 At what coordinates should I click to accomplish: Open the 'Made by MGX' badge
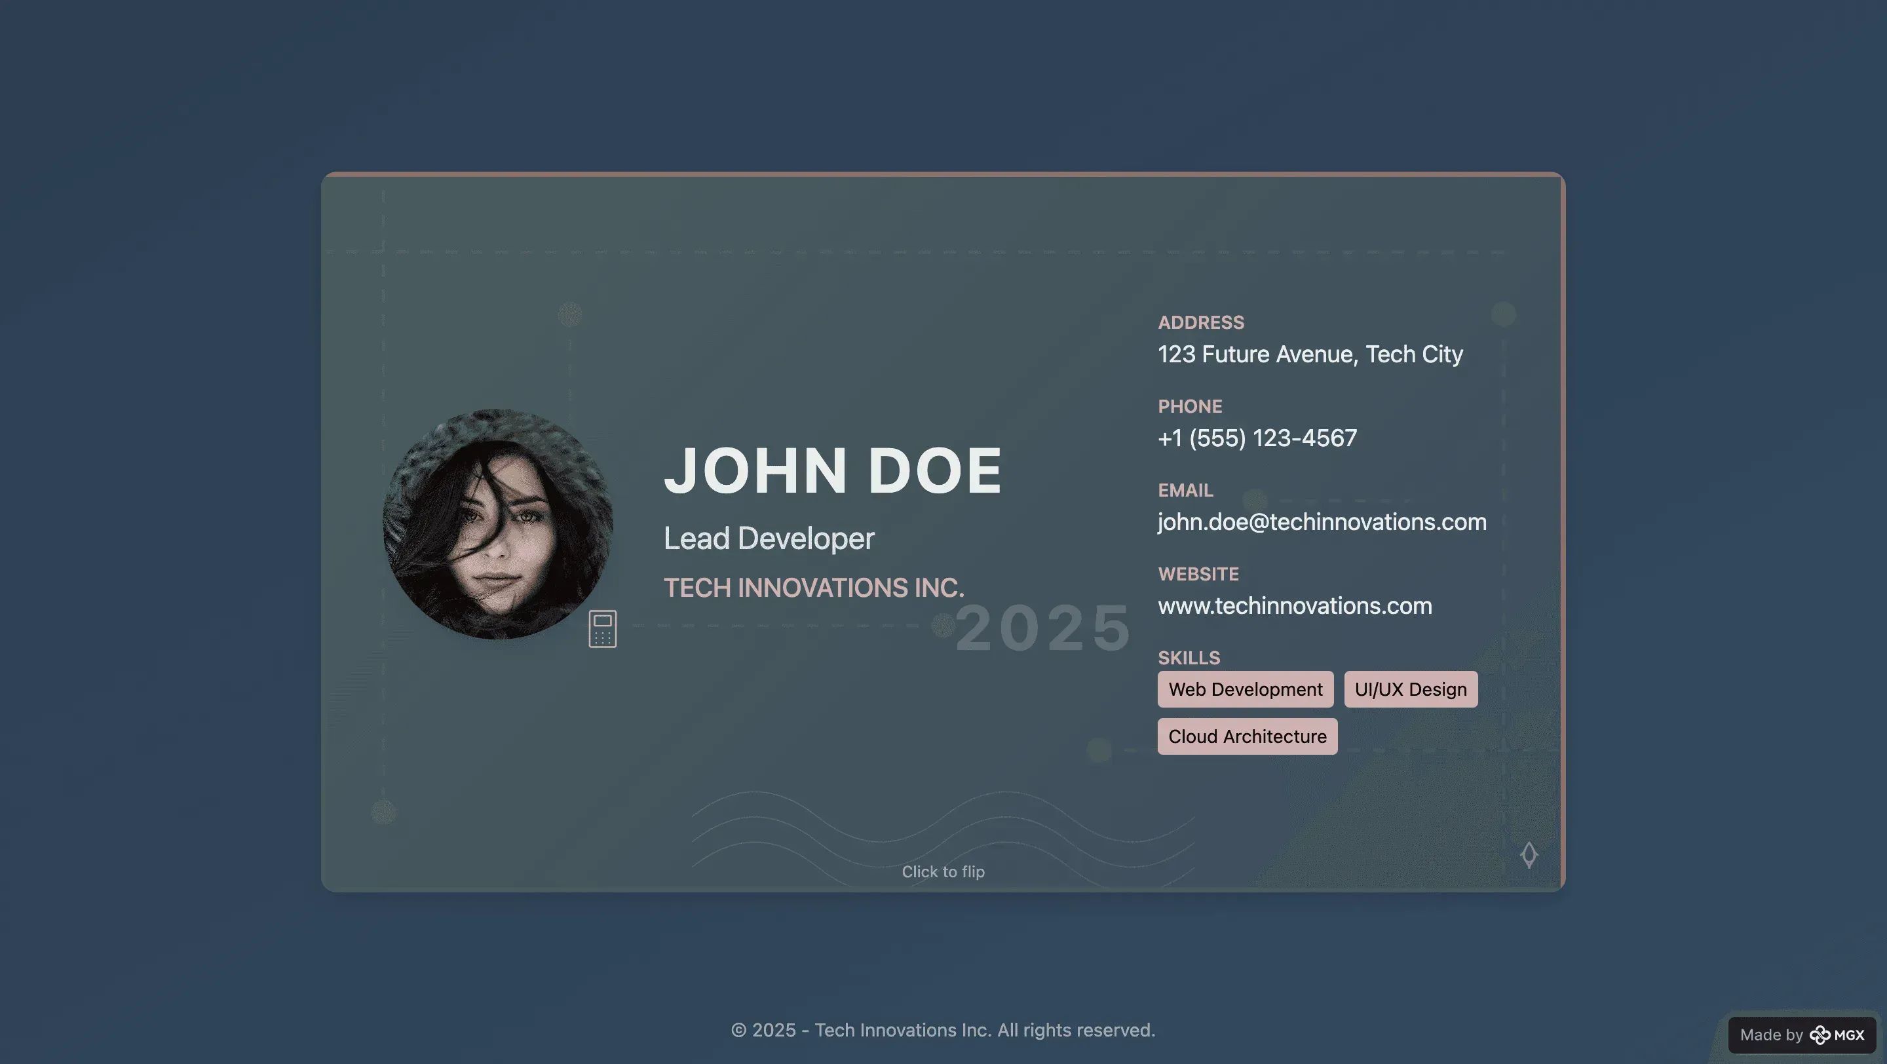[1801, 1035]
